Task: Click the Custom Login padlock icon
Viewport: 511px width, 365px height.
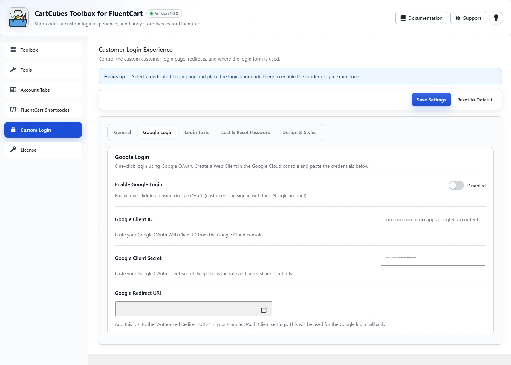Action: (x=13, y=130)
